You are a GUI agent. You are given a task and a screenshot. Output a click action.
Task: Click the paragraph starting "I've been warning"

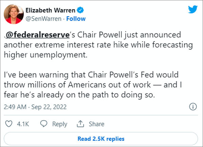(x=92, y=84)
